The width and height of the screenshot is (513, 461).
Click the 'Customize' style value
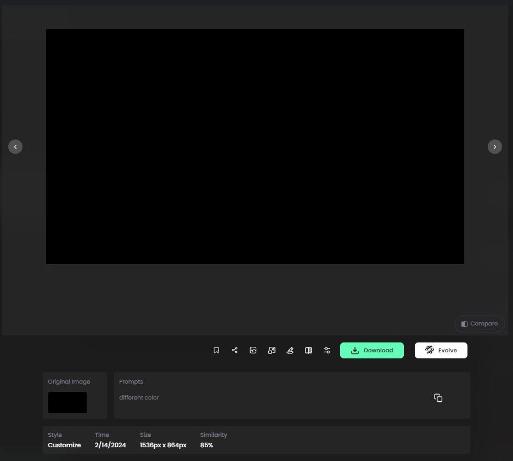click(64, 445)
